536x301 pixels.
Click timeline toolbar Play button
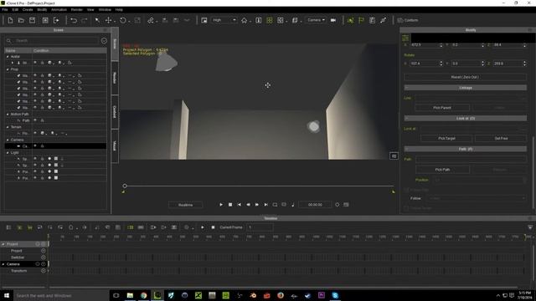coord(203,227)
